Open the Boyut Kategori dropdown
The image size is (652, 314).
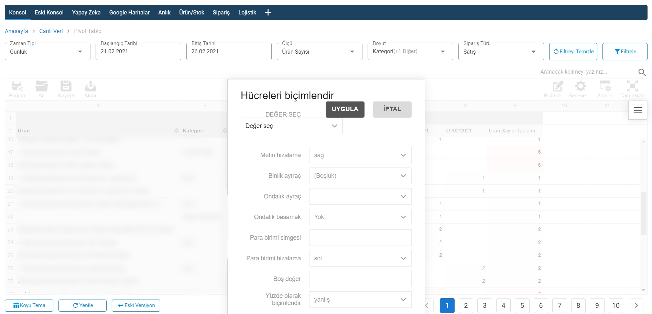click(410, 52)
